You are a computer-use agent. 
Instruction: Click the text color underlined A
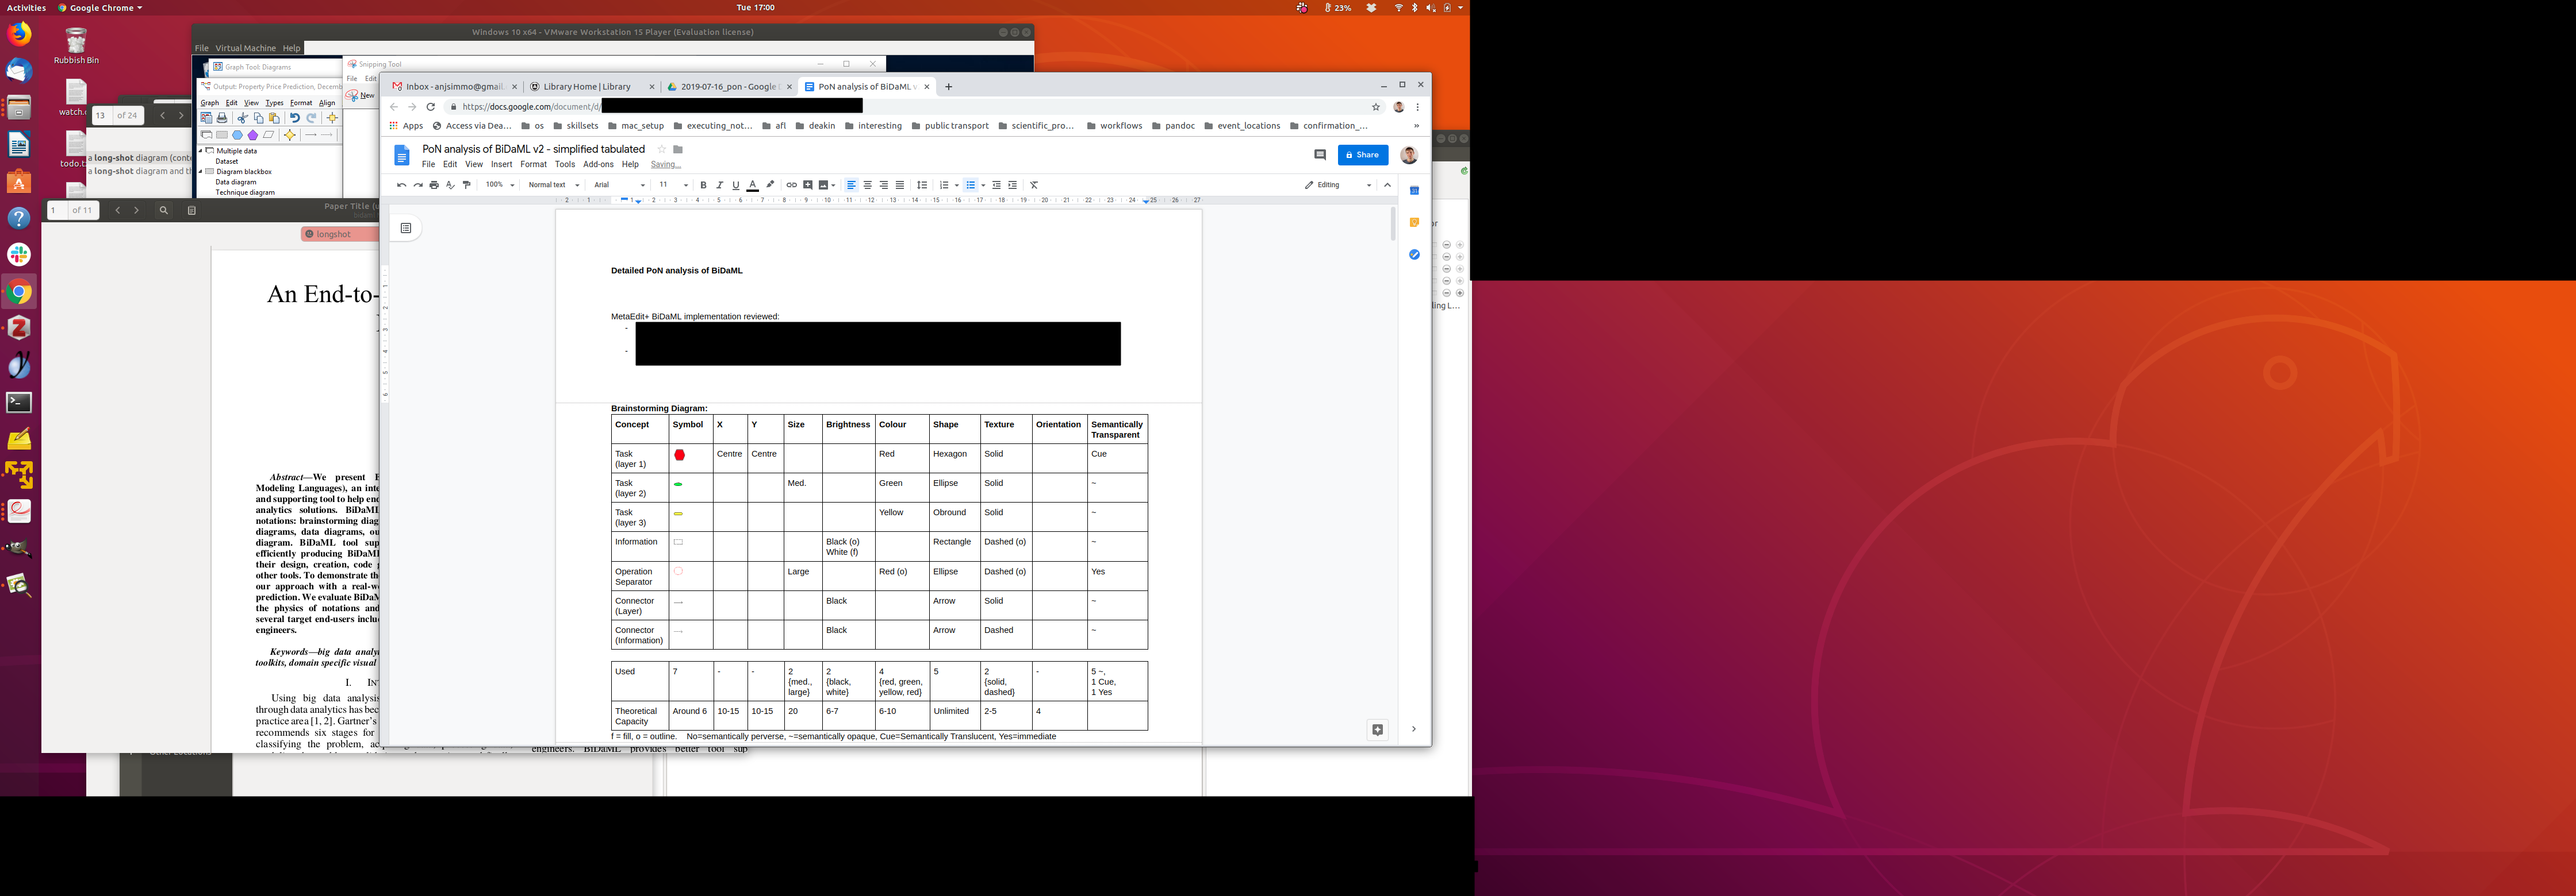click(753, 185)
